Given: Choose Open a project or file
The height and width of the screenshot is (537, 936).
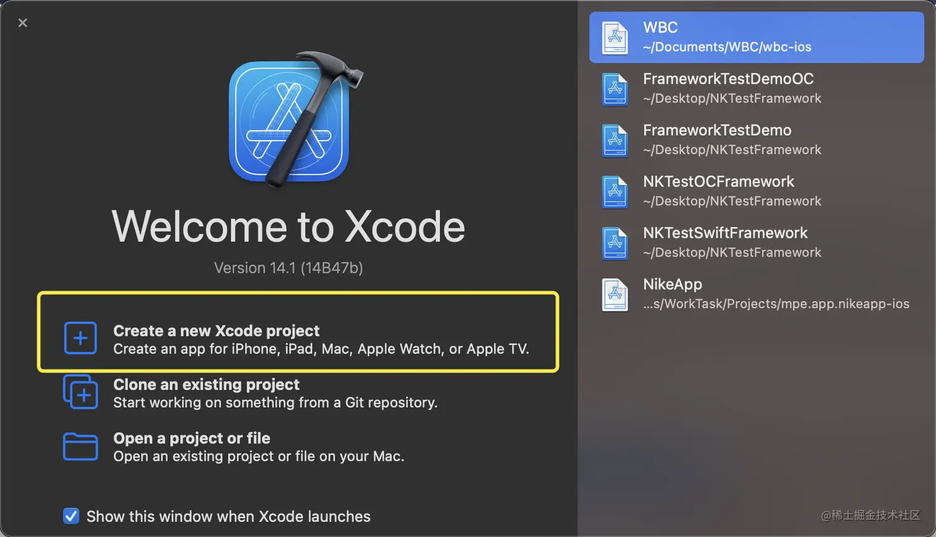Looking at the screenshot, I should (x=234, y=447).
